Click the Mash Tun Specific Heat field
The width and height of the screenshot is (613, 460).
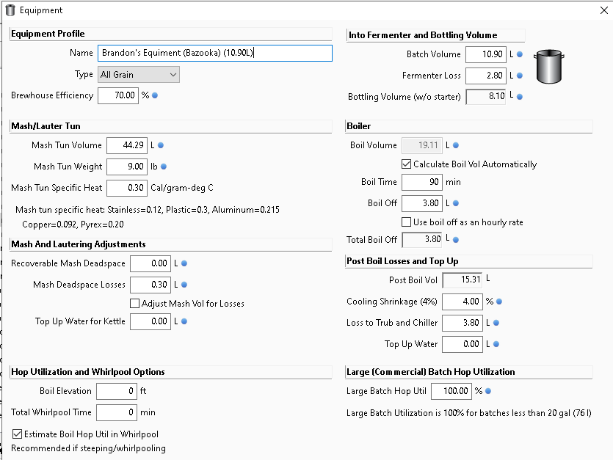click(127, 188)
